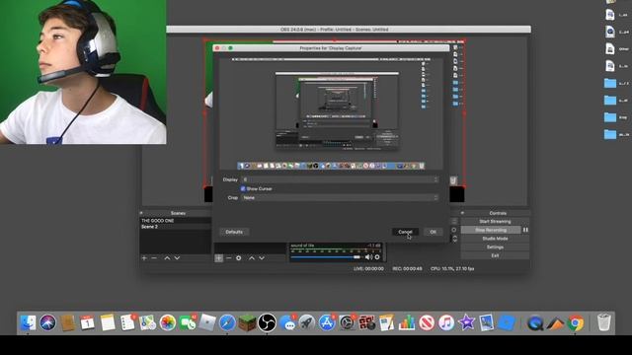The image size is (632, 355).
Task: Open Music (iTunes) from the Dock
Action: (x=446, y=322)
